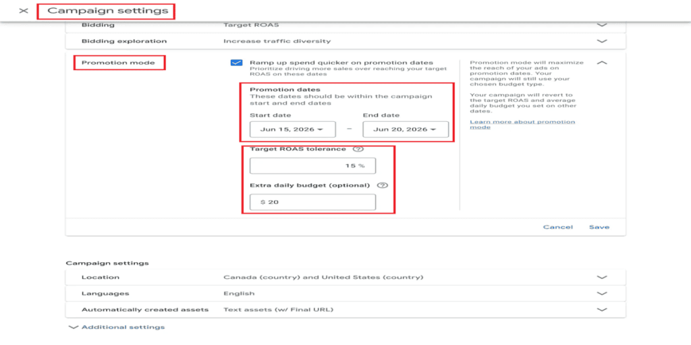The height and width of the screenshot is (345, 691).
Task: Open help for Target ROAS tolerance
Action: (x=358, y=149)
